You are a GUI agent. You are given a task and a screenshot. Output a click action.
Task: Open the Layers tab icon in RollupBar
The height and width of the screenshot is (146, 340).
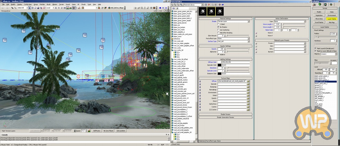pos(331,5)
